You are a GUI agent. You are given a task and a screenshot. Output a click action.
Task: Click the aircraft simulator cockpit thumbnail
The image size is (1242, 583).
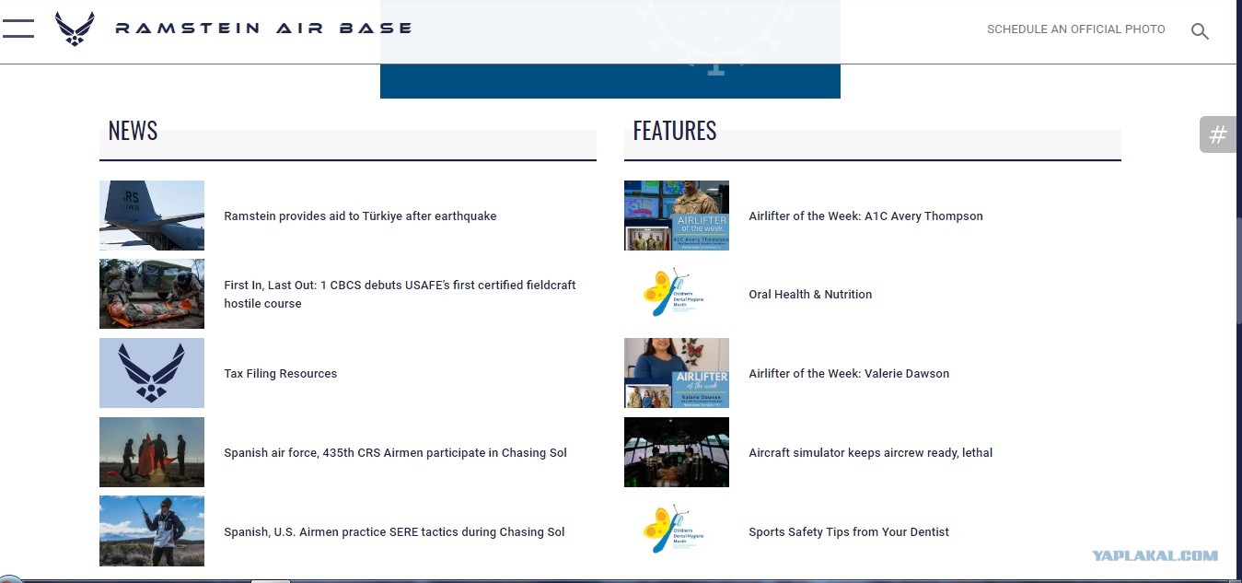(x=677, y=452)
